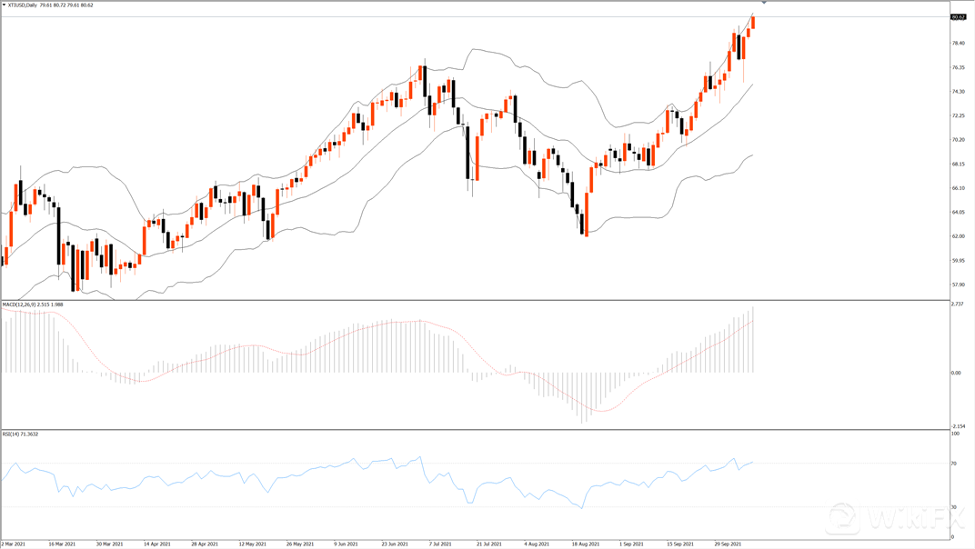The width and height of the screenshot is (975, 549).
Task: Click the 2.737 MACD scale value
Action: click(x=957, y=304)
